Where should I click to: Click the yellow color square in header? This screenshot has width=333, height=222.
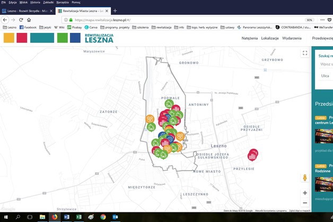point(9,38)
